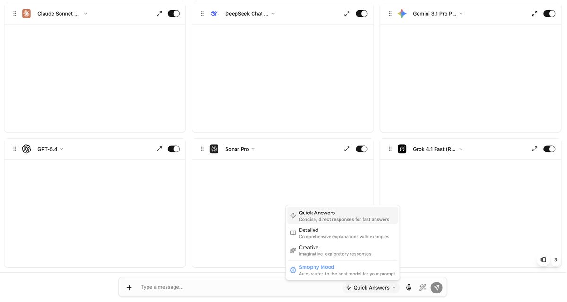This screenshot has height=302, width=567.
Task: Open the Claude Sonnet model dropdown
Action: click(x=62, y=14)
